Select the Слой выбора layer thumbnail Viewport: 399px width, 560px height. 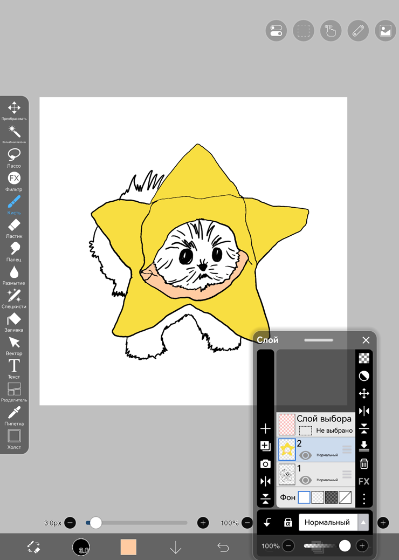click(287, 424)
